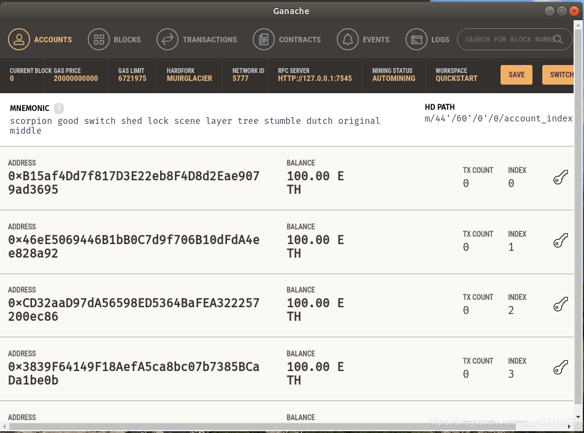Click TX count value of account index 0
Viewport: 584px width, 433px height.
[466, 183]
